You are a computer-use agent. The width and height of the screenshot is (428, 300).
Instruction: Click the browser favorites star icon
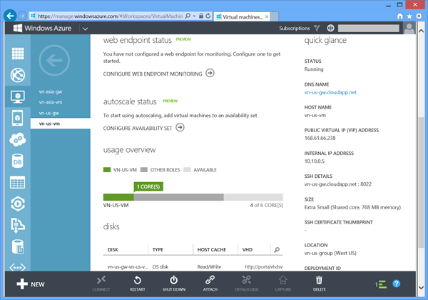[409, 16]
